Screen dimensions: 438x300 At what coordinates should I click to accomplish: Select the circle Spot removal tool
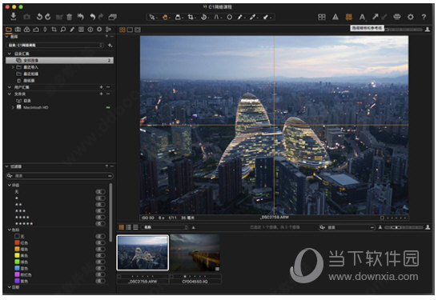pos(229,17)
